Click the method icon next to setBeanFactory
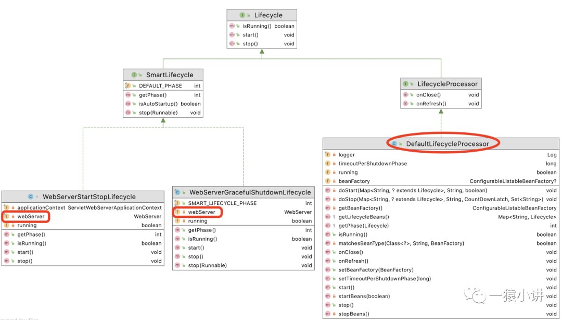Image resolution: width=562 pixels, height=320 pixels. (328, 270)
